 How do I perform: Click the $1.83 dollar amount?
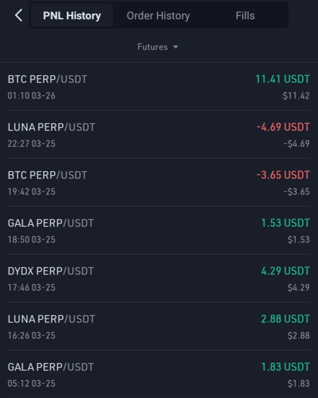click(x=299, y=383)
